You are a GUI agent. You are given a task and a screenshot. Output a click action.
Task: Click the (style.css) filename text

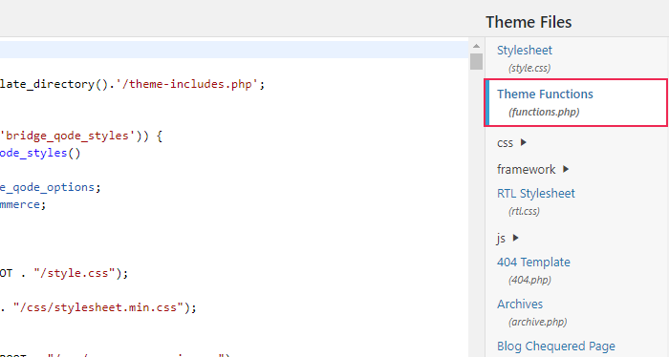(529, 68)
